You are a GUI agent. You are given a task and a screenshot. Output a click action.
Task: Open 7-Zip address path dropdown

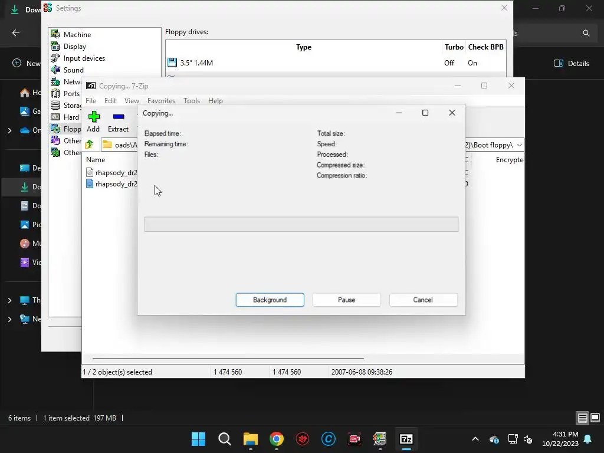520,145
